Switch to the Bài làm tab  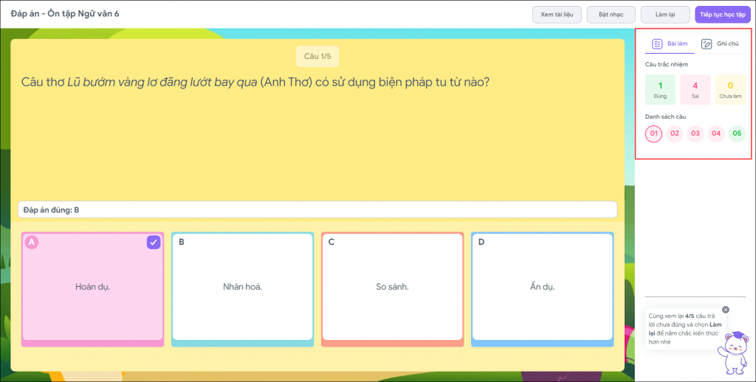[x=670, y=44]
